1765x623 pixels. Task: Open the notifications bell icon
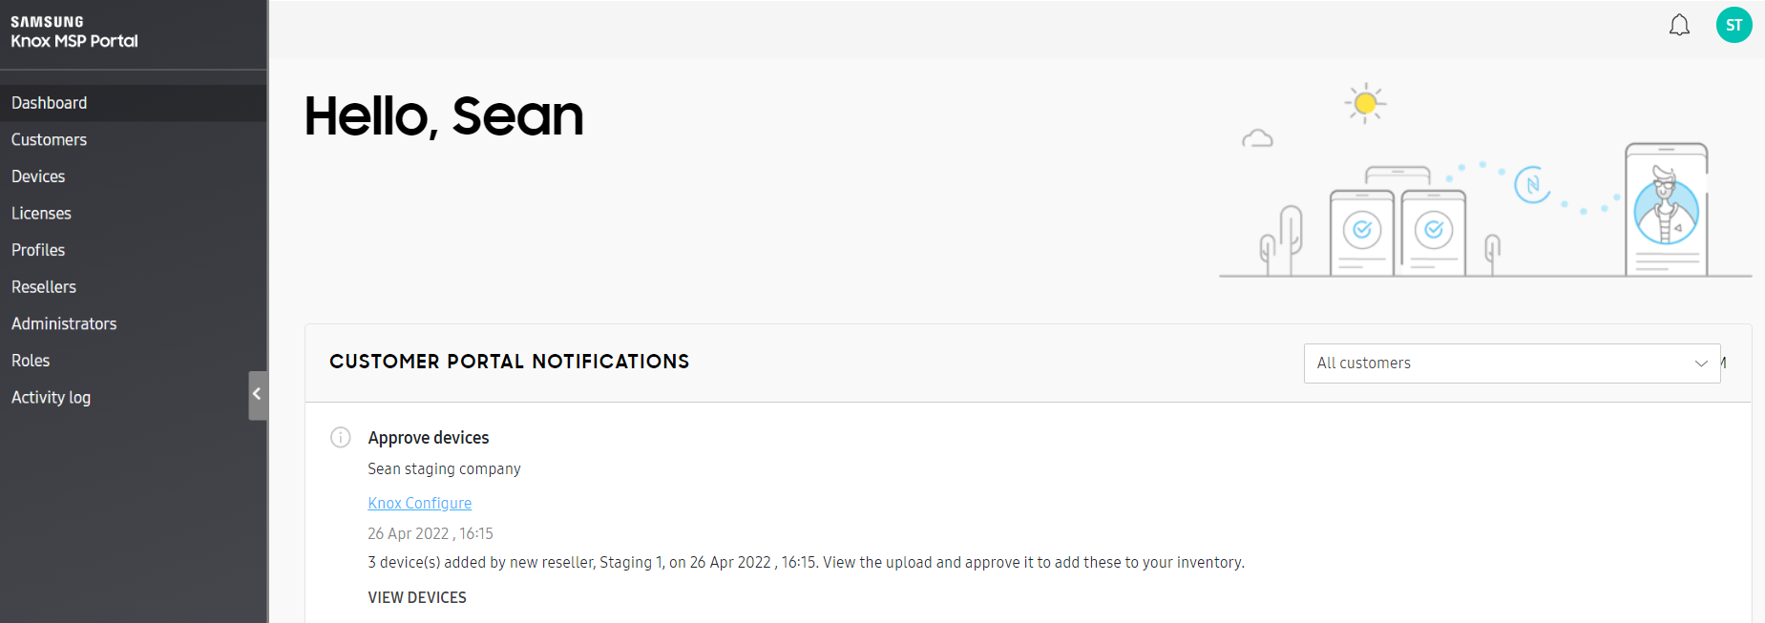[x=1679, y=25]
